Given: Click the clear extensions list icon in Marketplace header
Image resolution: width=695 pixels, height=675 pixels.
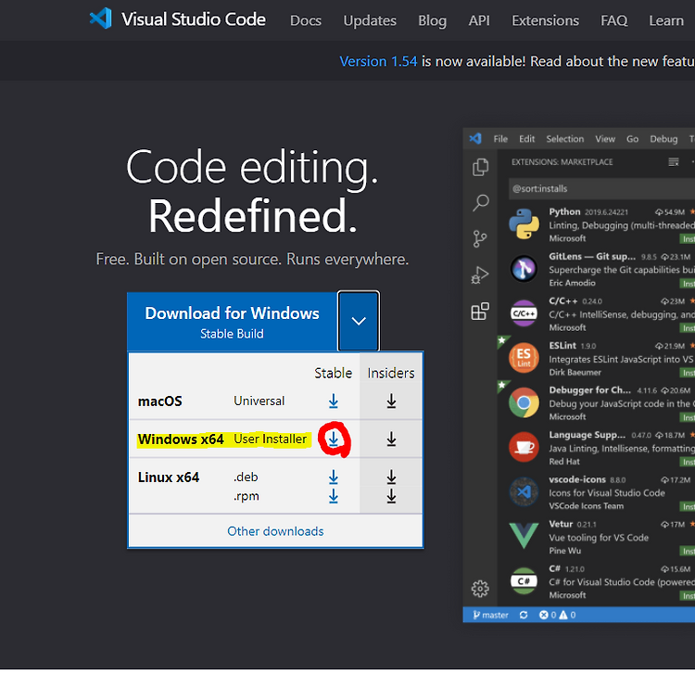Looking at the screenshot, I should 674,162.
